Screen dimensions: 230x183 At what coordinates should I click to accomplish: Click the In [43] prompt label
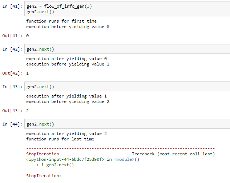[x=12, y=87]
